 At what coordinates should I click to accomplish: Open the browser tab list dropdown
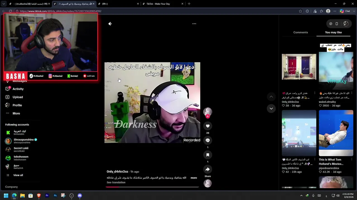point(4,4)
